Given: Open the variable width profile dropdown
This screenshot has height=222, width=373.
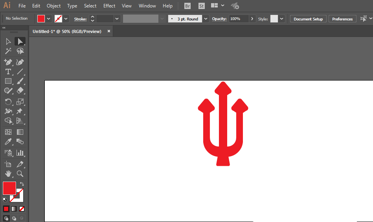Looking at the screenshot, I should (162, 19).
